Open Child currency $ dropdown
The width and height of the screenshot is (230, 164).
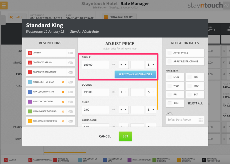(x=151, y=110)
